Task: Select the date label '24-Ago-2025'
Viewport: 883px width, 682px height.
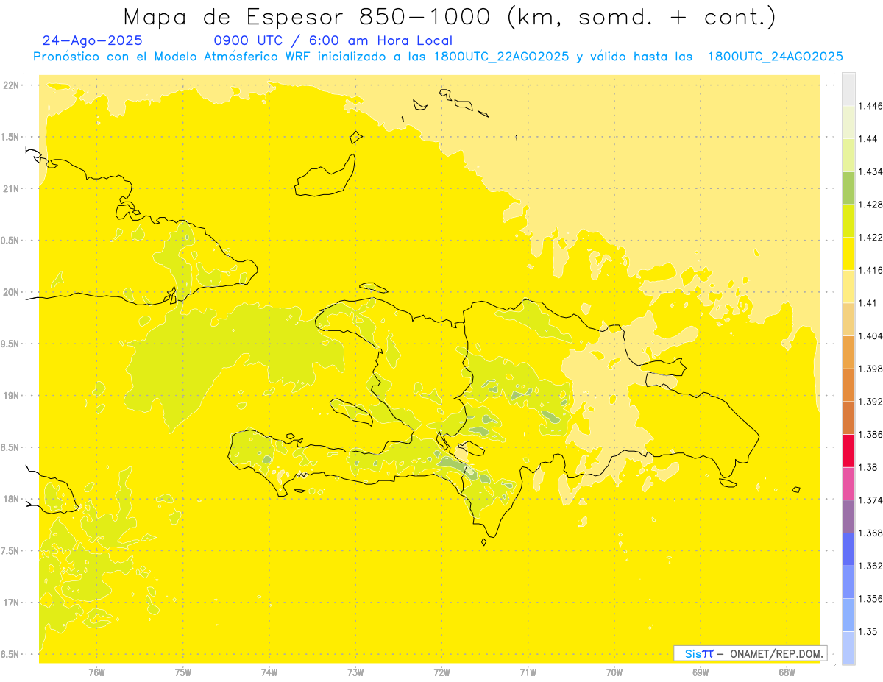Action: tap(93, 41)
